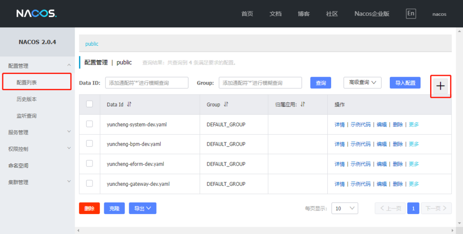The height and width of the screenshot is (234, 463).
Task: Select 监听查询 in the sidebar
Action: tap(26, 116)
